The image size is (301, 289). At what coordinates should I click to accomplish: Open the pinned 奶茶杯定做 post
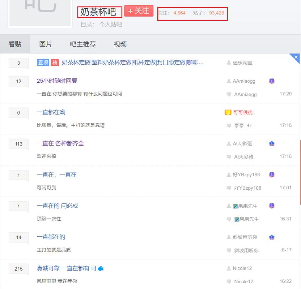point(133,62)
